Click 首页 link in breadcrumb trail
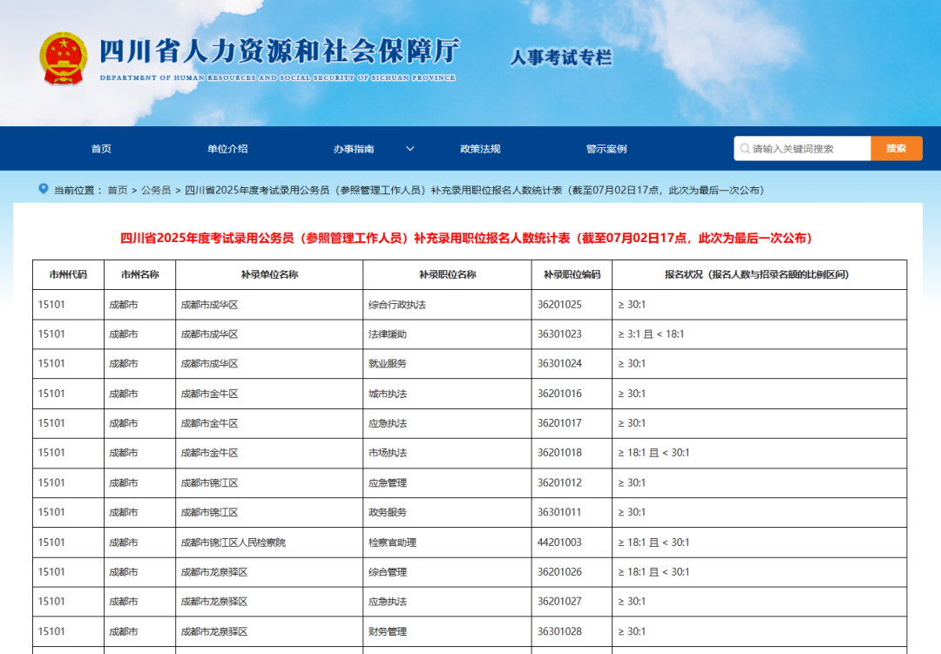Image resolution: width=941 pixels, height=654 pixels. (x=118, y=190)
